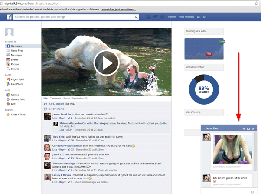Open the settings gear in the header

[x=204, y=17]
